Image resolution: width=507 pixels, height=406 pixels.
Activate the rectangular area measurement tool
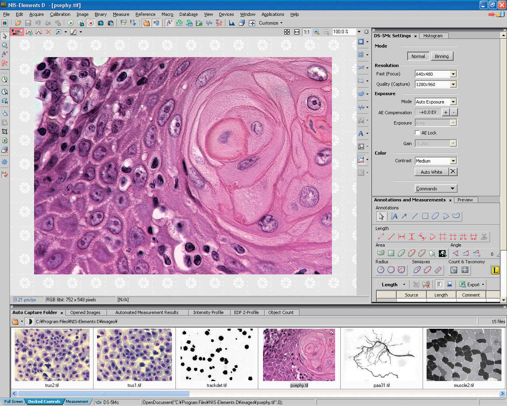(x=391, y=253)
